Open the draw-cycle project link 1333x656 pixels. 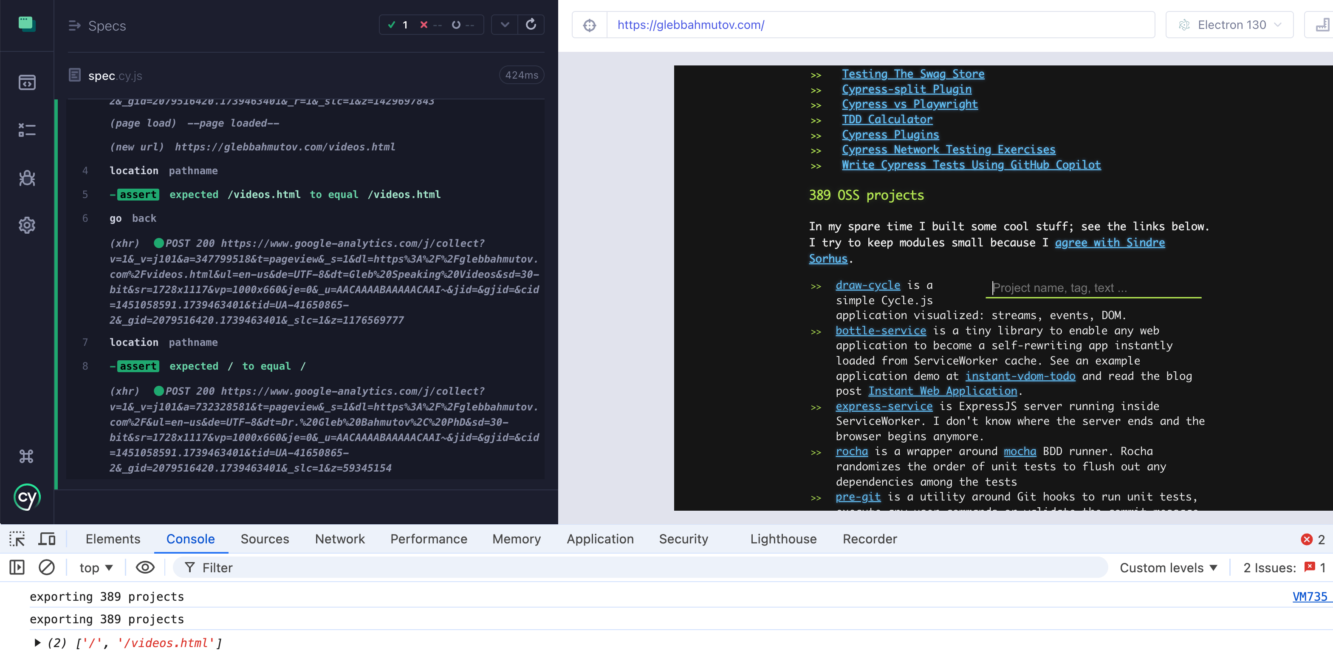[868, 285]
